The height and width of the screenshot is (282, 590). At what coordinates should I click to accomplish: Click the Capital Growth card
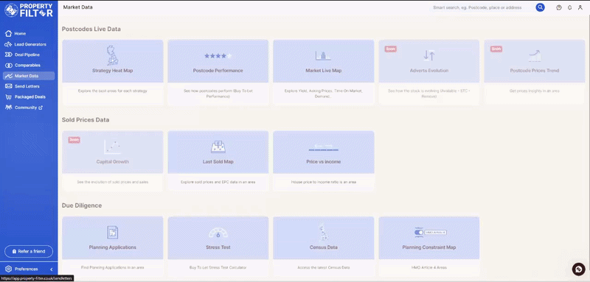pyautogui.click(x=113, y=161)
